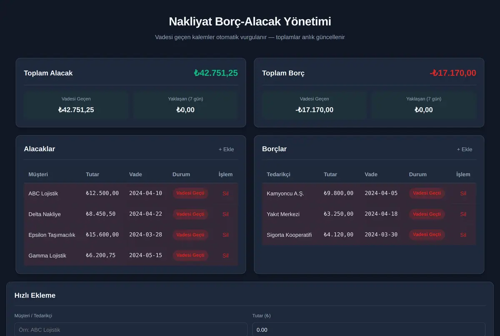The image size is (500, 336).
Task: Click the amount ₺9.800,00
Action: tap(339, 193)
